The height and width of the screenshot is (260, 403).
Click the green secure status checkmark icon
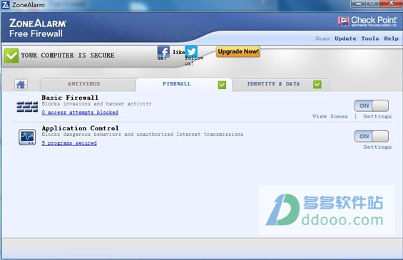click(x=11, y=56)
